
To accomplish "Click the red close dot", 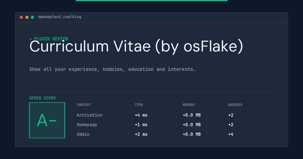I will pos(21,17).
